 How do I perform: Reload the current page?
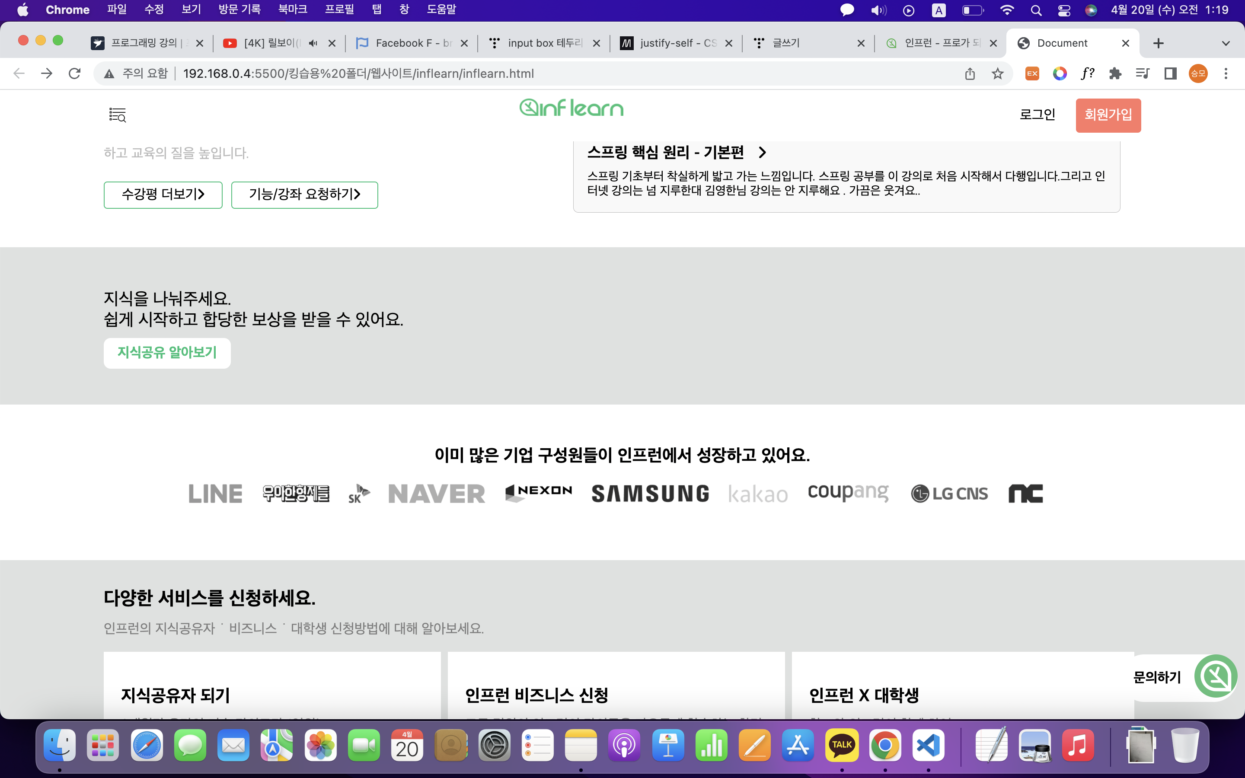[x=75, y=73]
